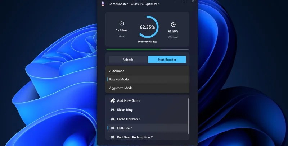
Task: Click the CPU Load label
Action: point(173,37)
